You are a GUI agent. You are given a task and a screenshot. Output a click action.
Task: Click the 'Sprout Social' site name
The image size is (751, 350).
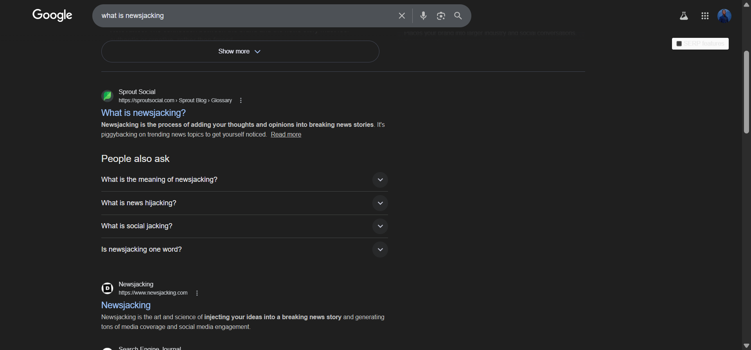(x=137, y=92)
